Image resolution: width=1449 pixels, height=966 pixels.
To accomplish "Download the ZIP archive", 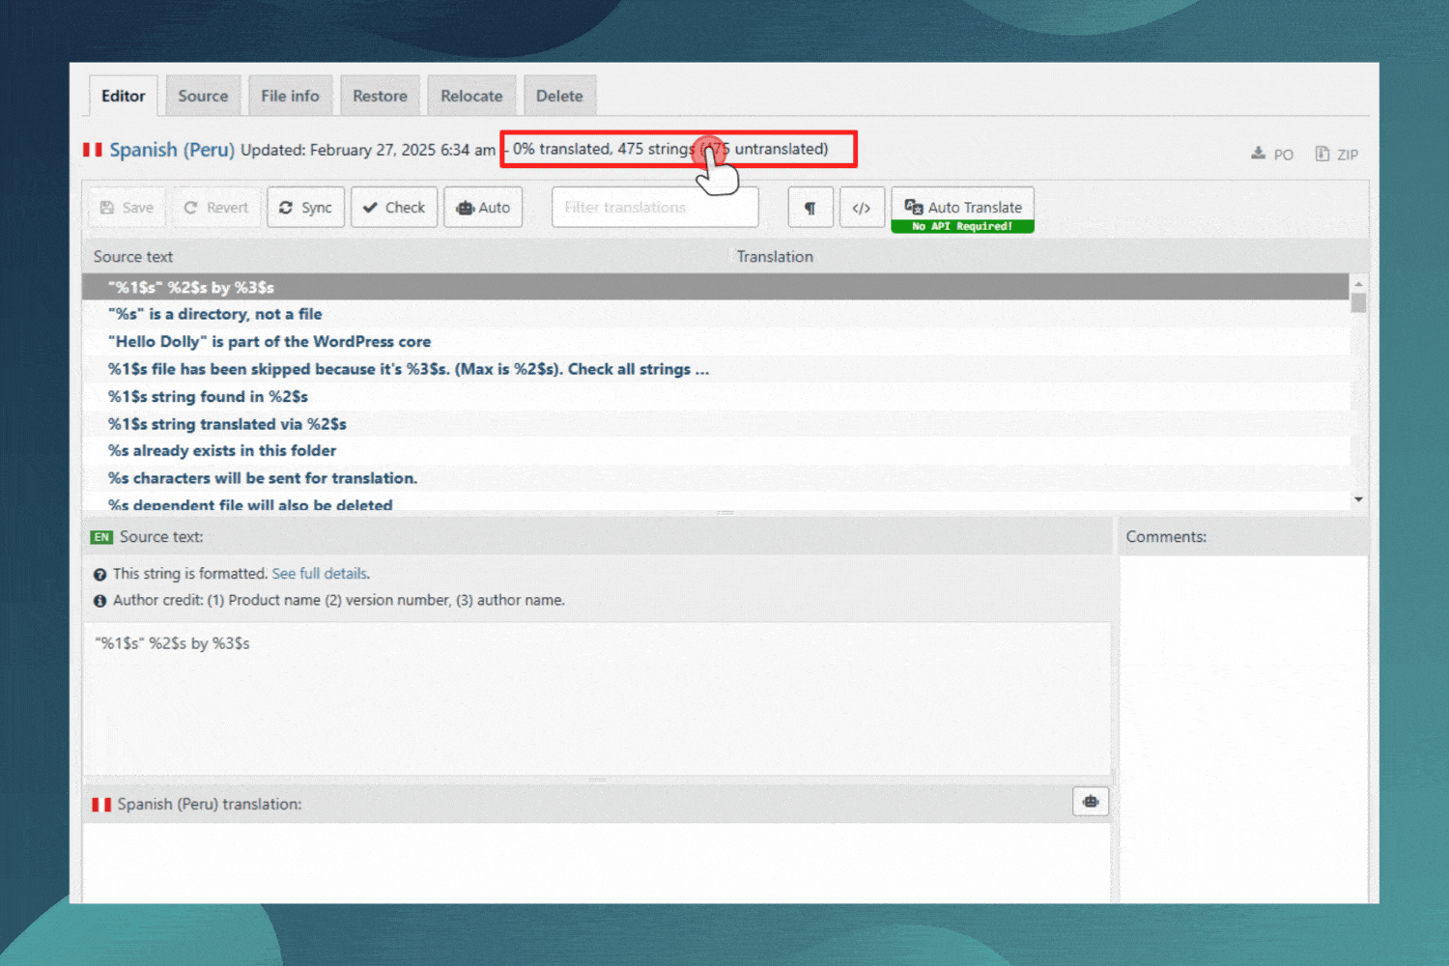I will [1337, 154].
